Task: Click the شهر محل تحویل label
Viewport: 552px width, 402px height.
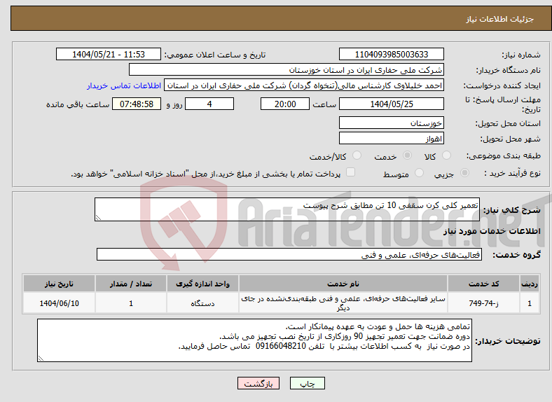Action: pos(510,139)
